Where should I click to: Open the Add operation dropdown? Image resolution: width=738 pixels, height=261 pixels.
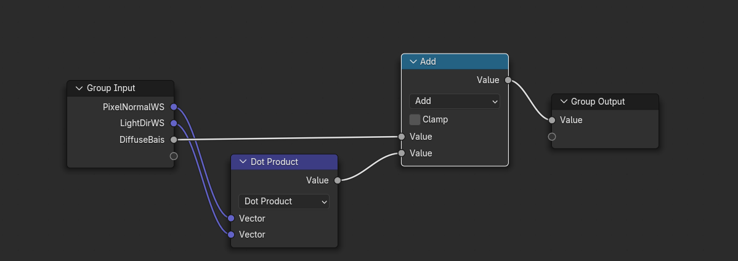(454, 101)
